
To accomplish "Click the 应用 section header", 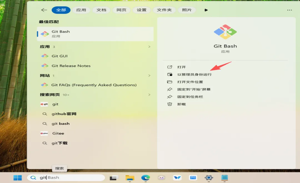I will click(45, 47).
